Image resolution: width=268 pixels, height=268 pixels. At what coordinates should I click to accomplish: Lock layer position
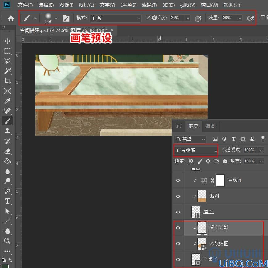pyautogui.click(x=208, y=161)
